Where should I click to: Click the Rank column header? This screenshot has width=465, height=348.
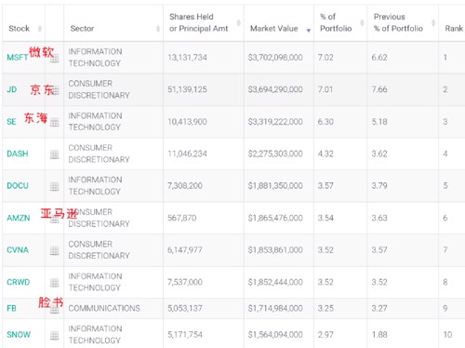(x=454, y=29)
